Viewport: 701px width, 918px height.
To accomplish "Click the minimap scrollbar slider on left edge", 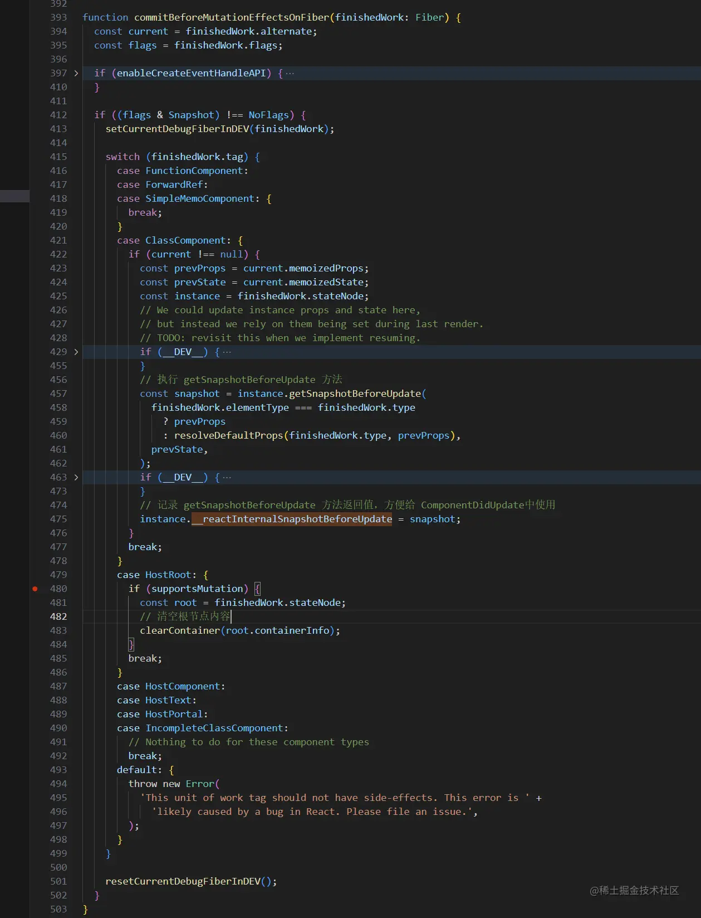I will (14, 196).
